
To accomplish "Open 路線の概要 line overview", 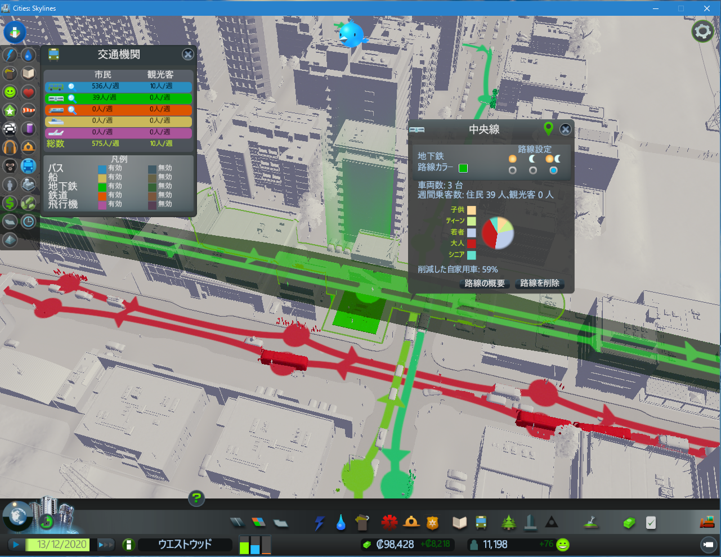I will (x=485, y=284).
